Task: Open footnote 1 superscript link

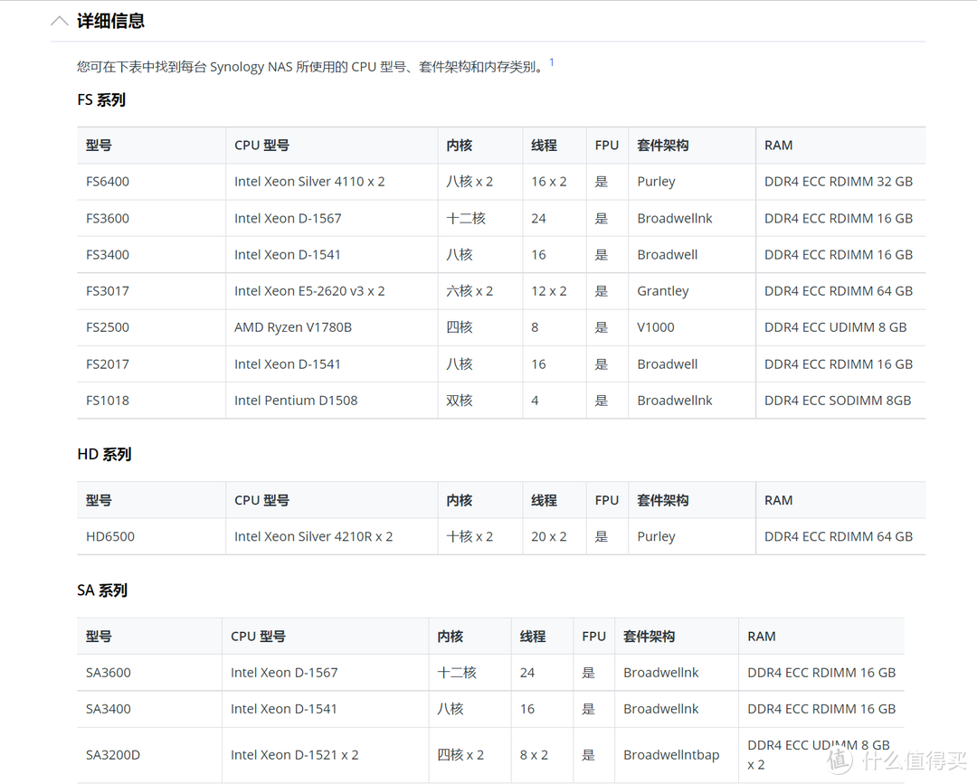Action: pos(552,62)
